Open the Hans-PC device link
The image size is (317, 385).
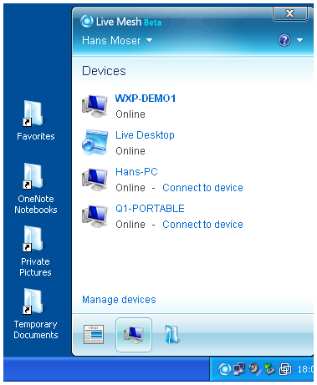136,172
